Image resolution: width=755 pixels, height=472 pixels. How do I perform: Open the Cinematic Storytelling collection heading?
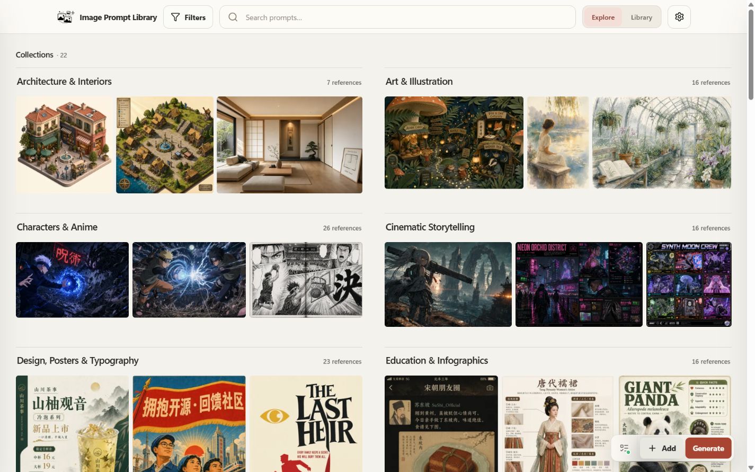click(x=430, y=227)
